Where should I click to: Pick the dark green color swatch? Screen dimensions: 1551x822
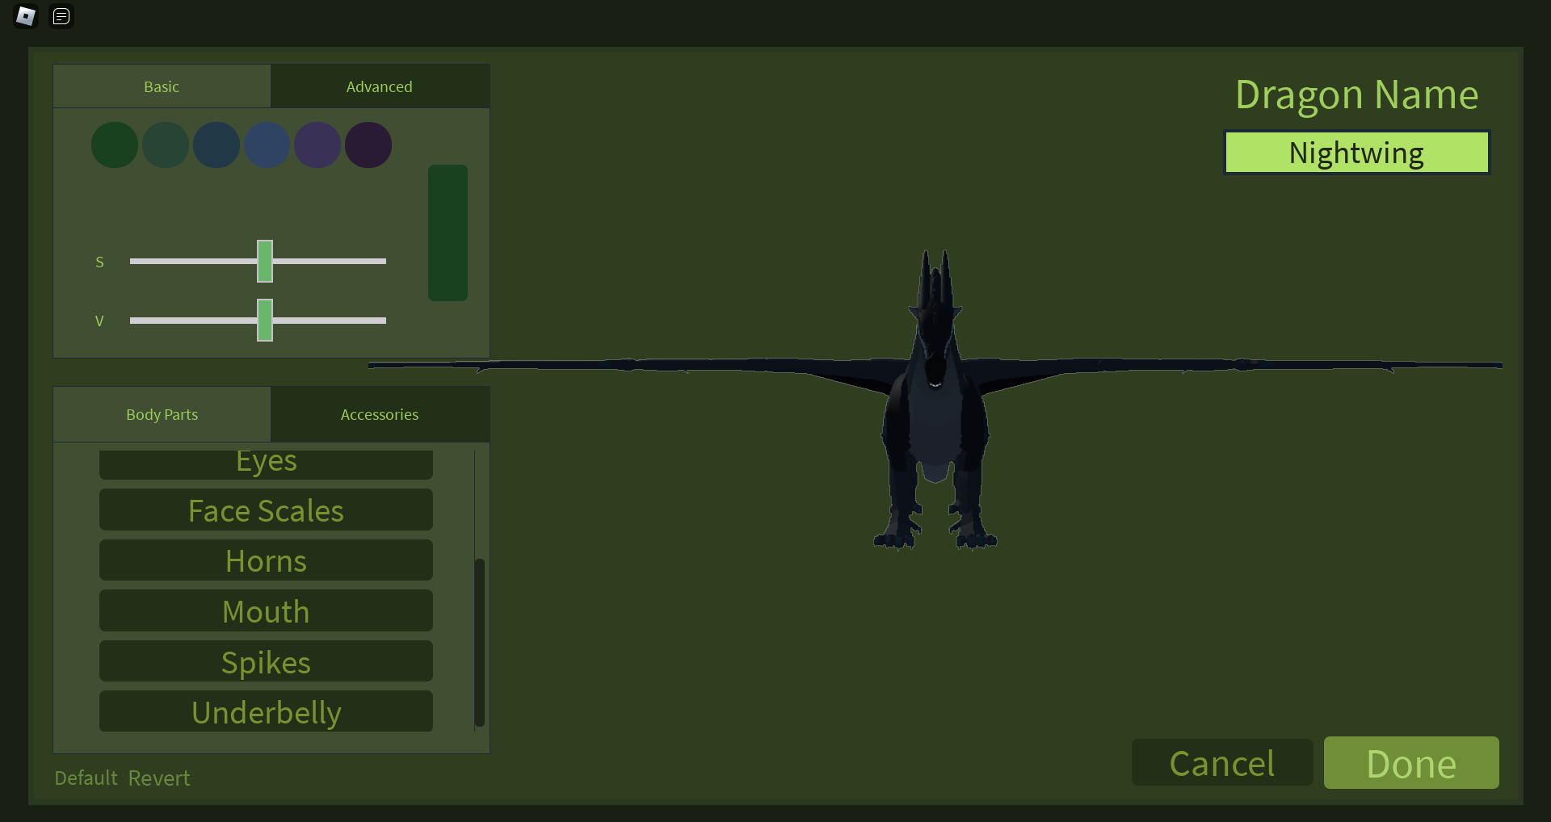pos(115,145)
